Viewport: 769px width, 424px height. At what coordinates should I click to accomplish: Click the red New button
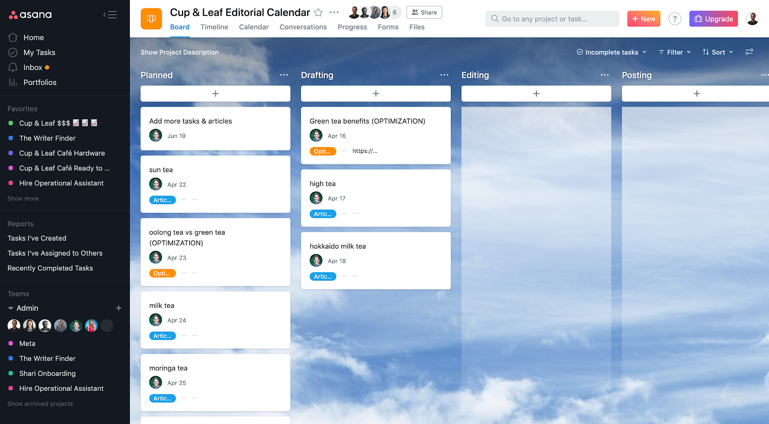click(644, 19)
